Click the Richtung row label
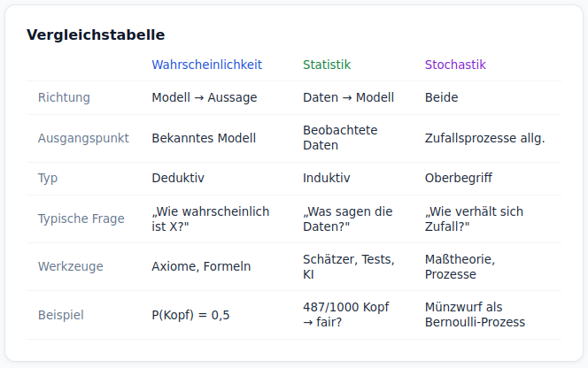The image size is (588, 368). 64,97
